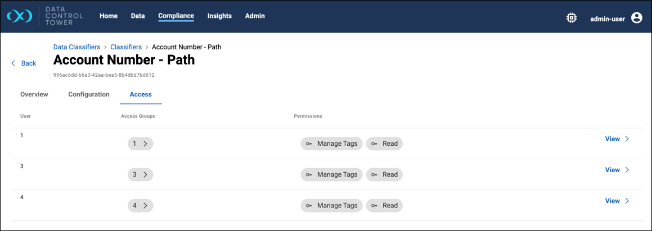Click key icon on user 4 Manage Tags
The width and height of the screenshot is (652, 231).
[x=309, y=205]
